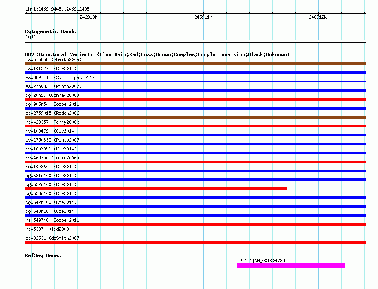Click the thin red line under nsv5387
This screenshot has height=289, width=378.
coord(195,233)
